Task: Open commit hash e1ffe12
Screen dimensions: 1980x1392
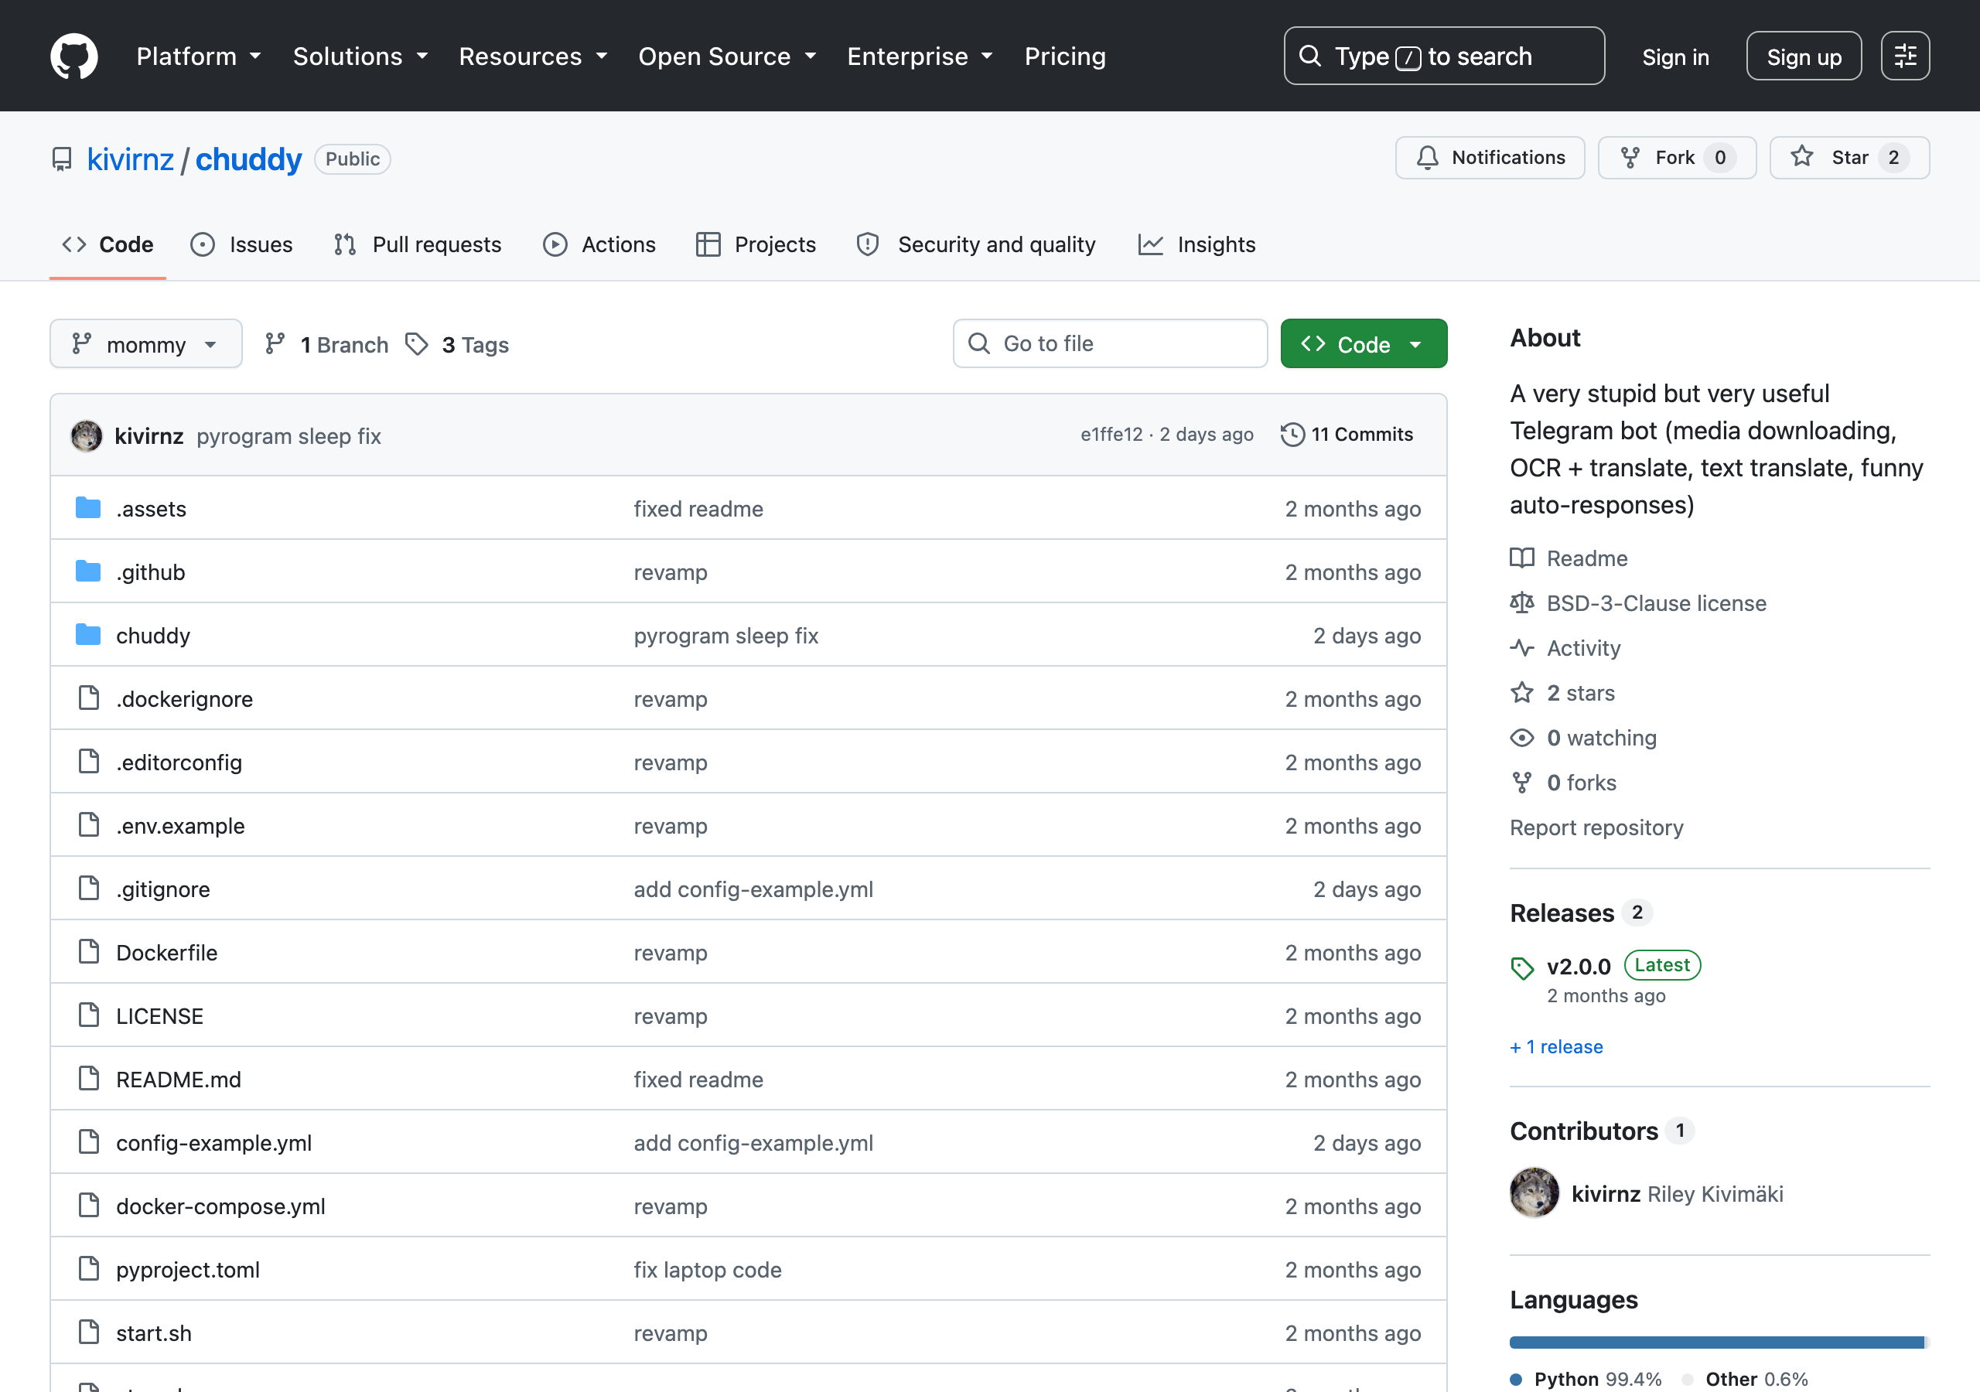Action: tap(1111, 435)
